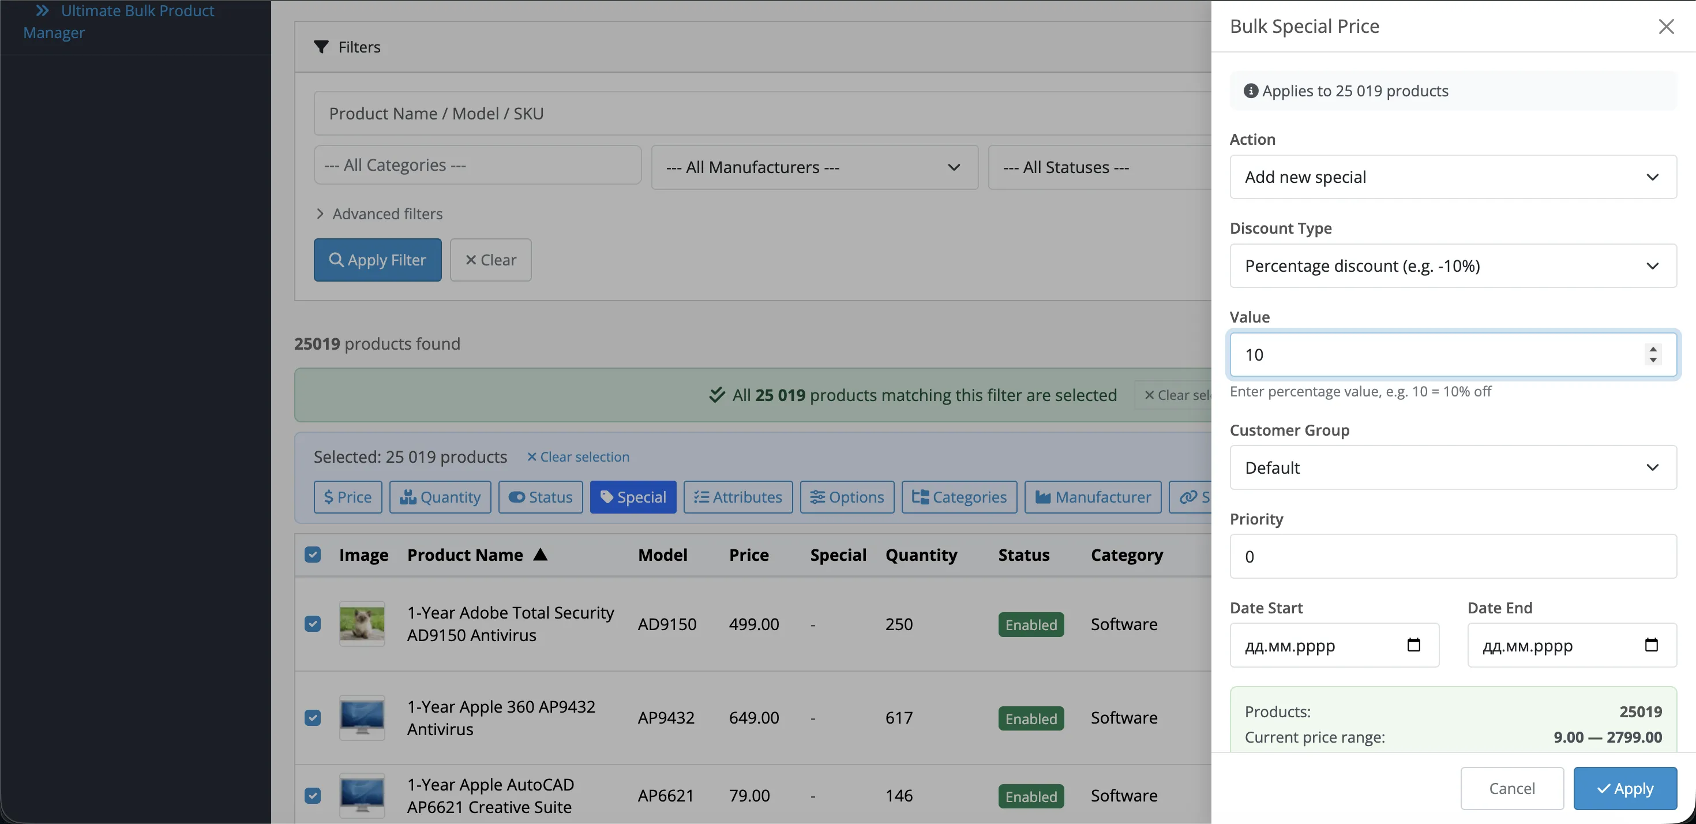Viewport: 1696px width, 824px height.
Task: Click the Apple 360 AP9432 product thumbnail
Action: 362,717
